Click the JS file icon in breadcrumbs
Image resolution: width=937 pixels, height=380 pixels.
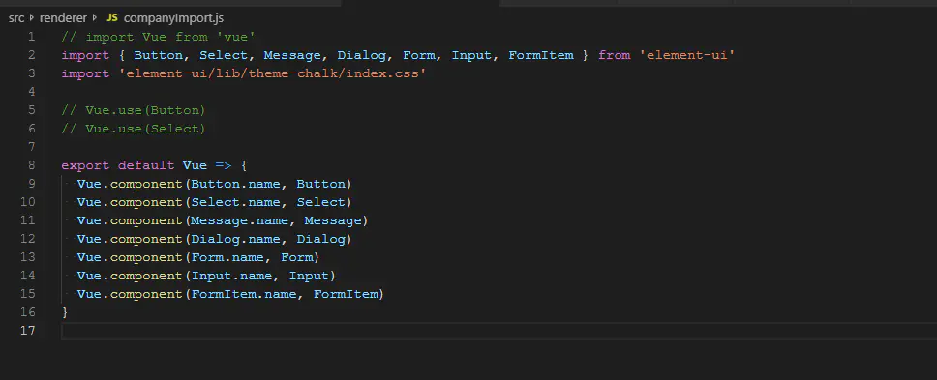pos(111,18)
